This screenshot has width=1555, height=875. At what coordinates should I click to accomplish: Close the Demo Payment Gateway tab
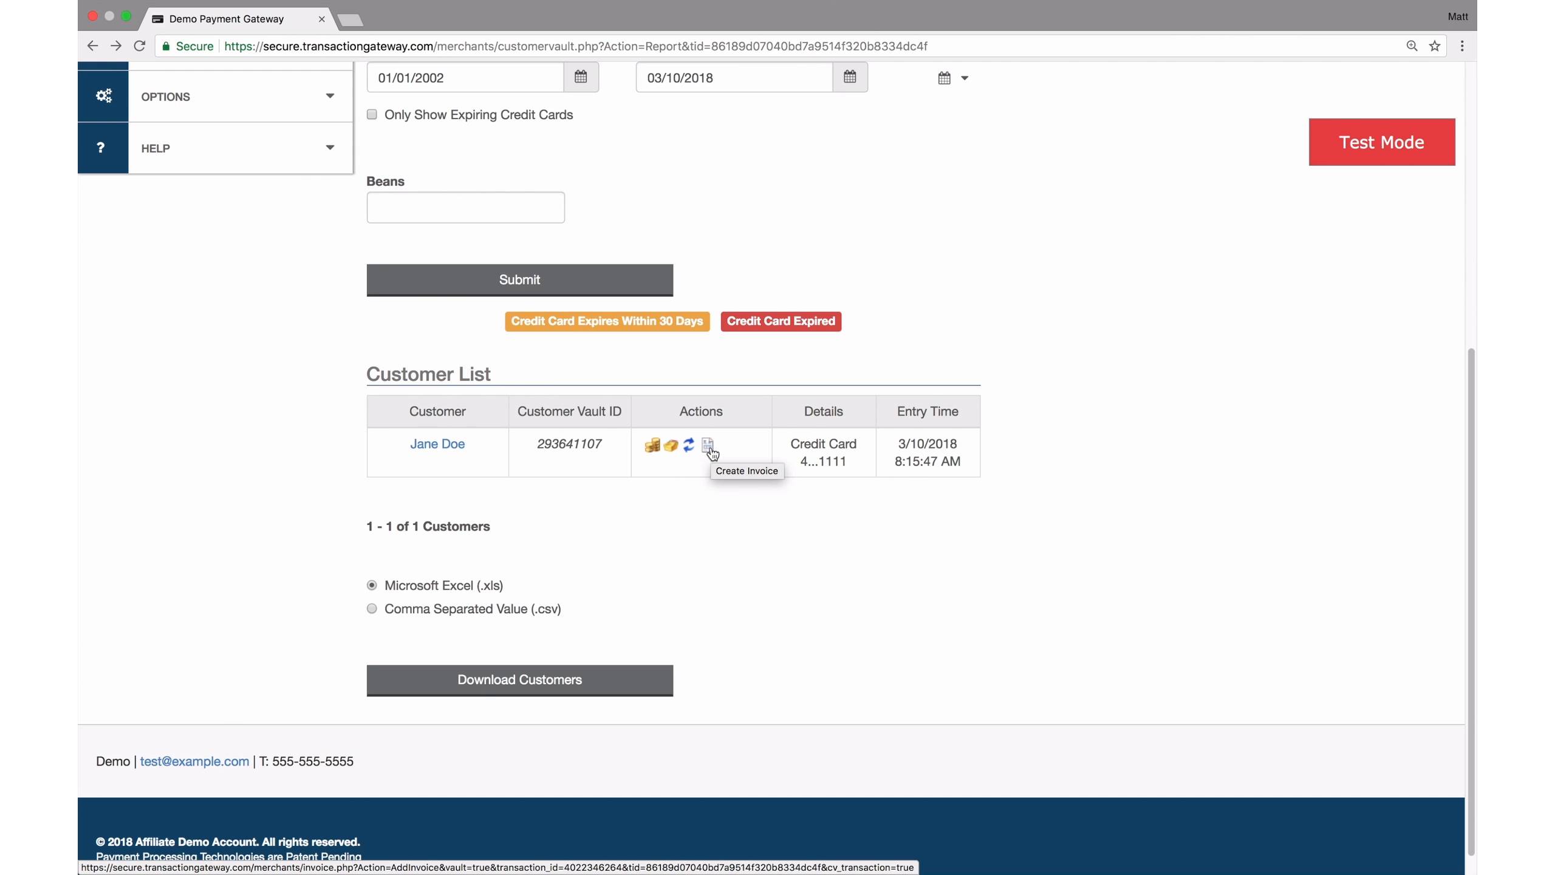click(322, 19)
